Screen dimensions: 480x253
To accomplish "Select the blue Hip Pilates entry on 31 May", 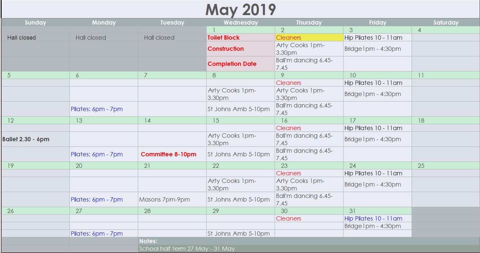I will click(373, 219).
